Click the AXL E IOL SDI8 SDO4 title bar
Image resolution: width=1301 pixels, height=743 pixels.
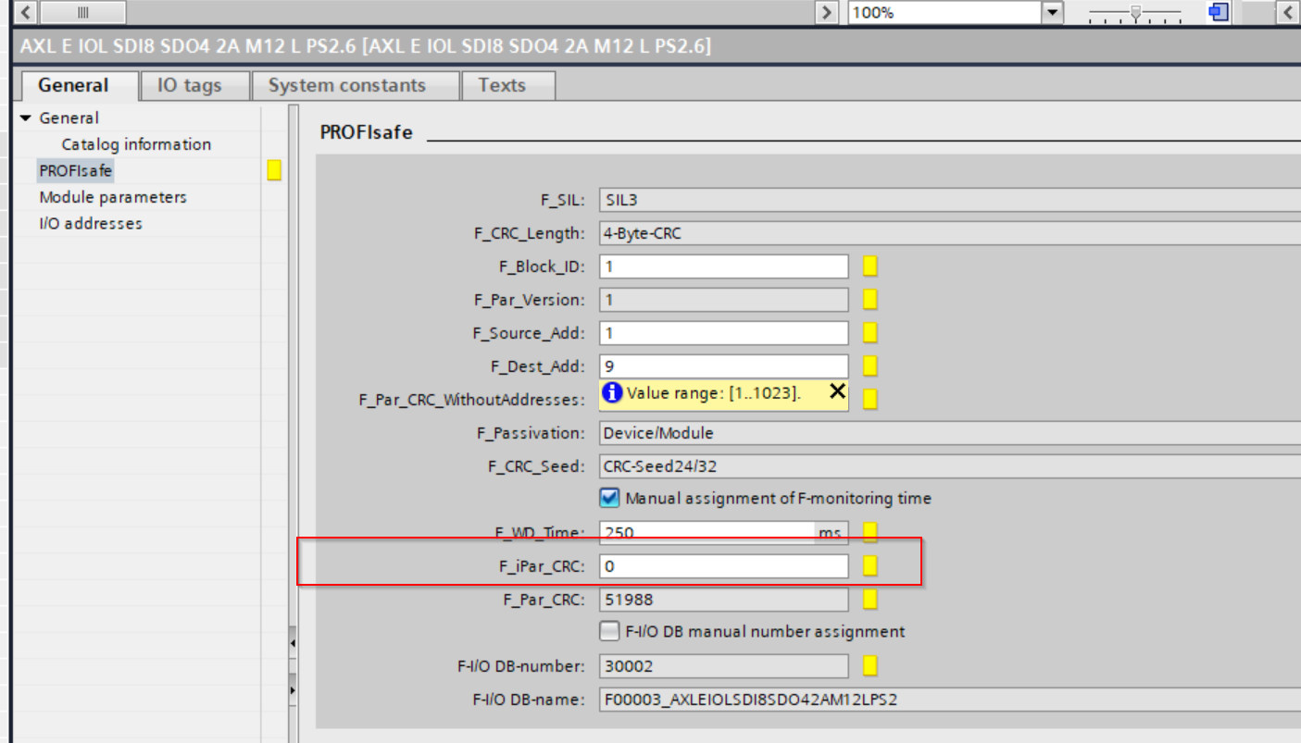pos(657,46)
